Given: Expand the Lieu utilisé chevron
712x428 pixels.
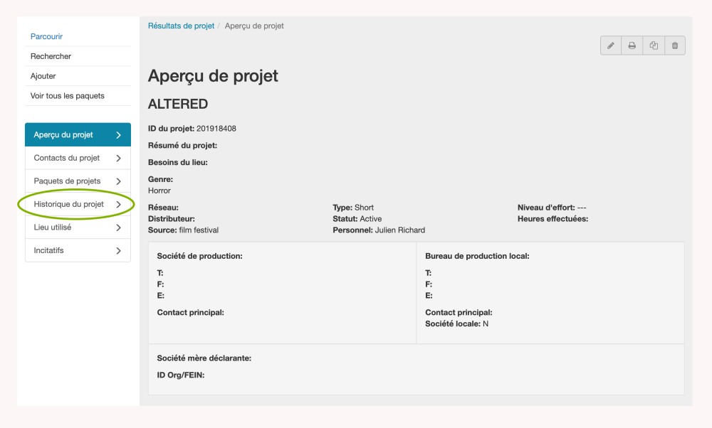Looking at the screenshot, I should tap(118, 228).
